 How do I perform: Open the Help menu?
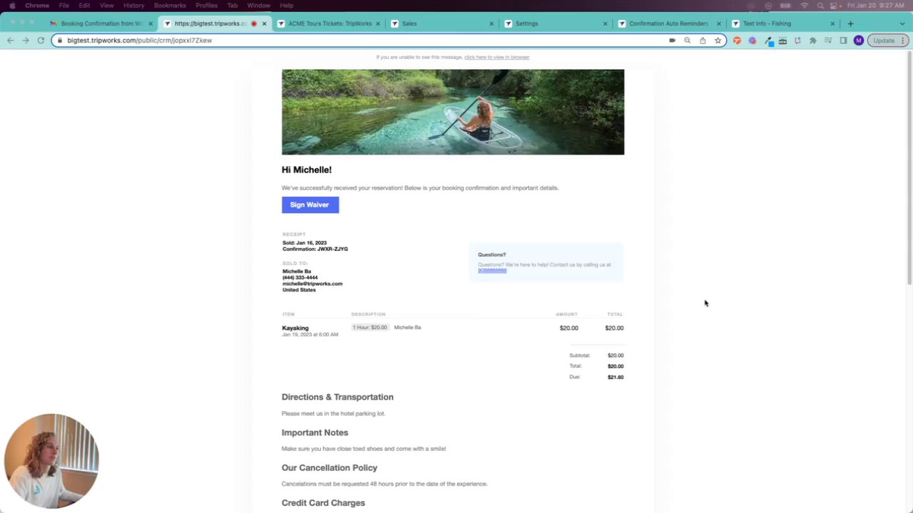coord(286,6)
